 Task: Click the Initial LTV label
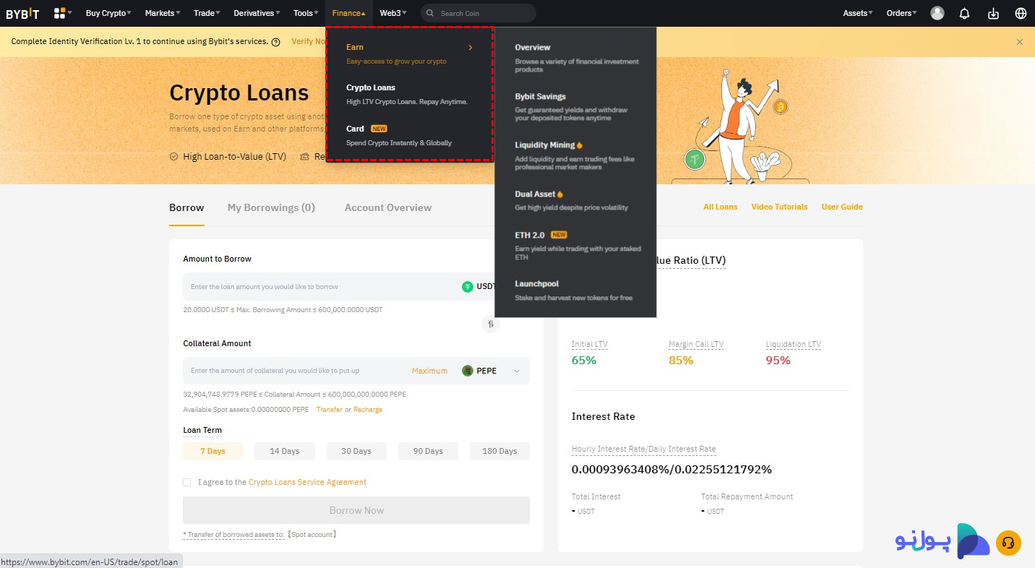590,345
